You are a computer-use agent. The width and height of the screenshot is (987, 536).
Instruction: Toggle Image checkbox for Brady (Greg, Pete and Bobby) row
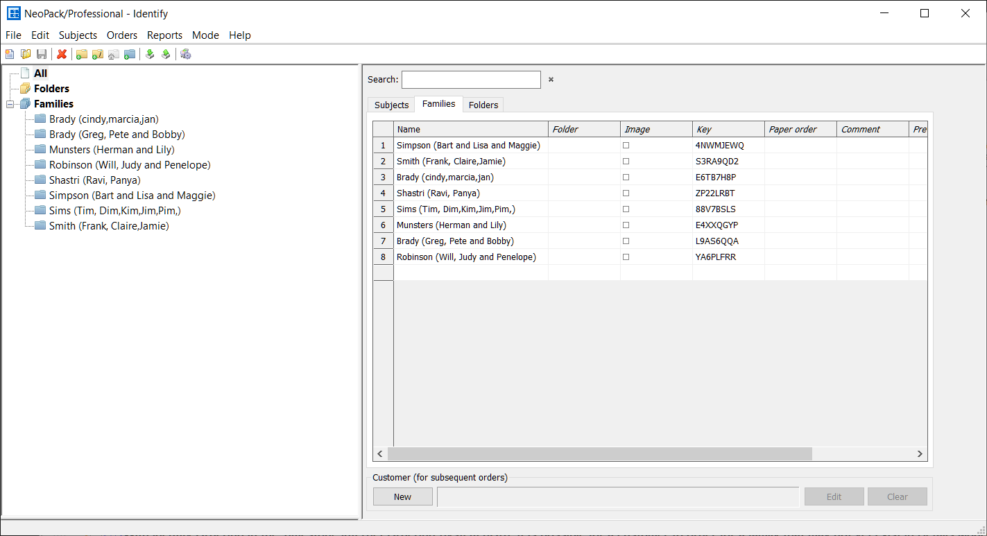click(626, 241)
